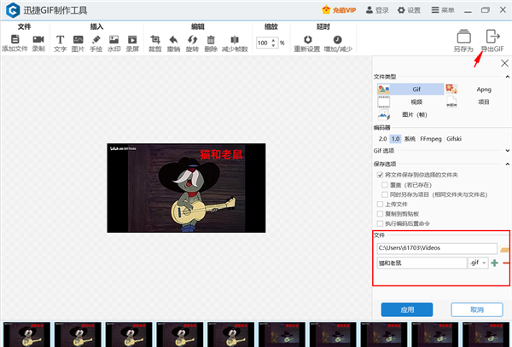This screenshot has height=347, width=512.
Task: Click the 旋转 rotate icon
Action: point(192,39)
